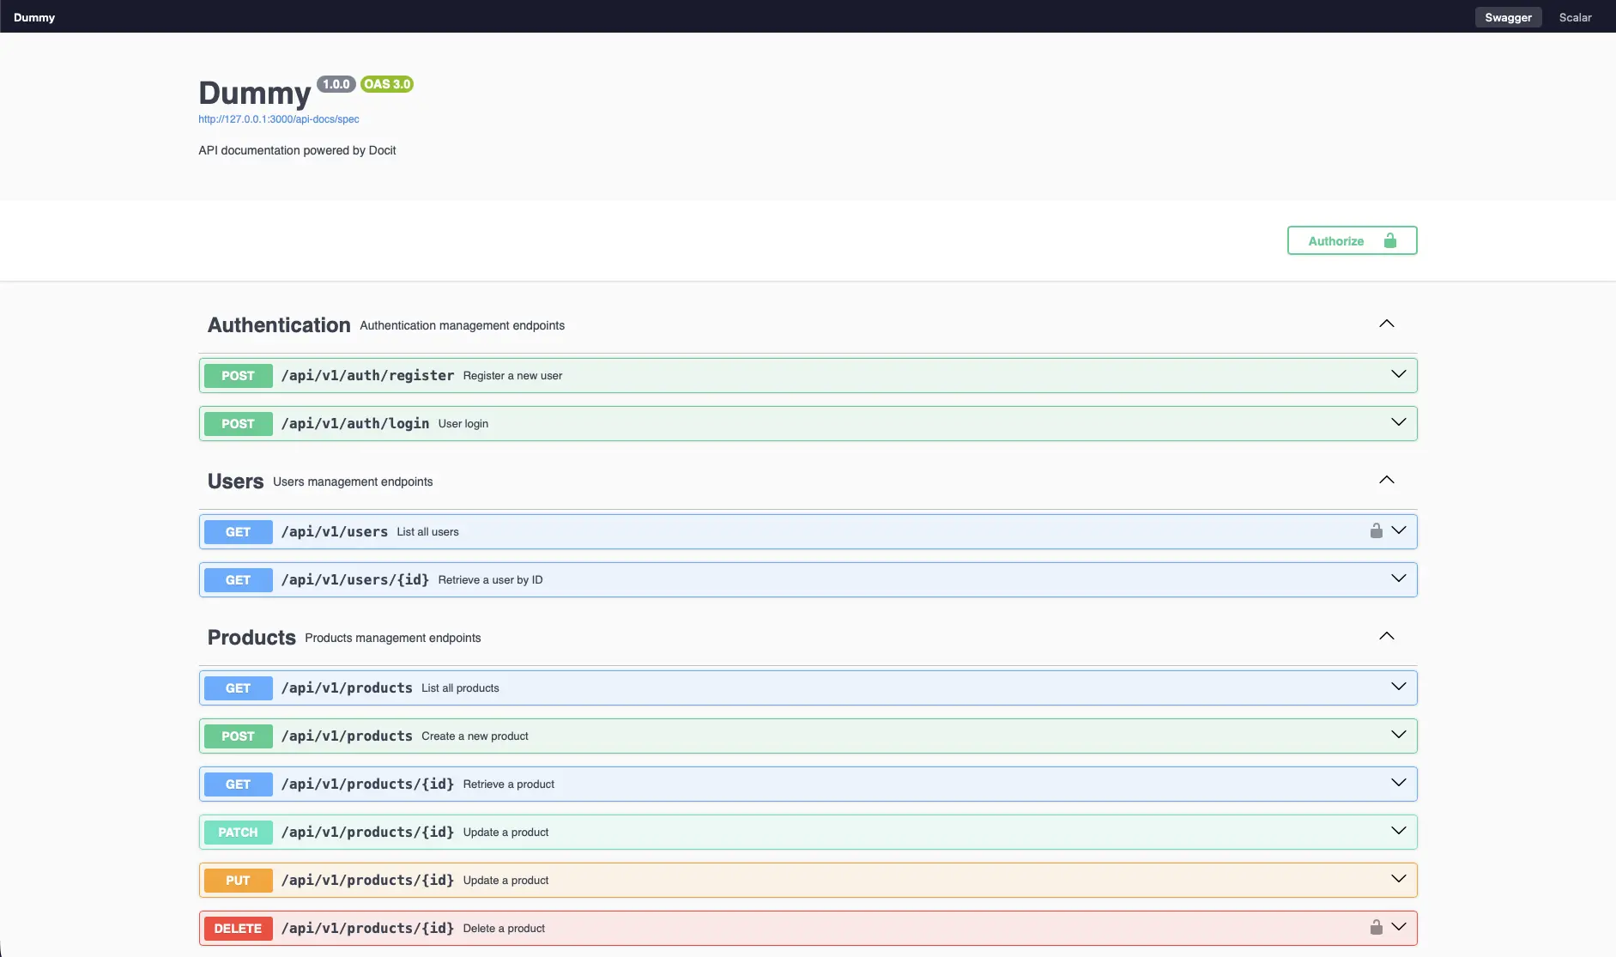The width and height of the screenshot is (1616, 957).
Task: Click the Dummy brand in top bar
Action: pyautogui.click(x=34, y=17)
